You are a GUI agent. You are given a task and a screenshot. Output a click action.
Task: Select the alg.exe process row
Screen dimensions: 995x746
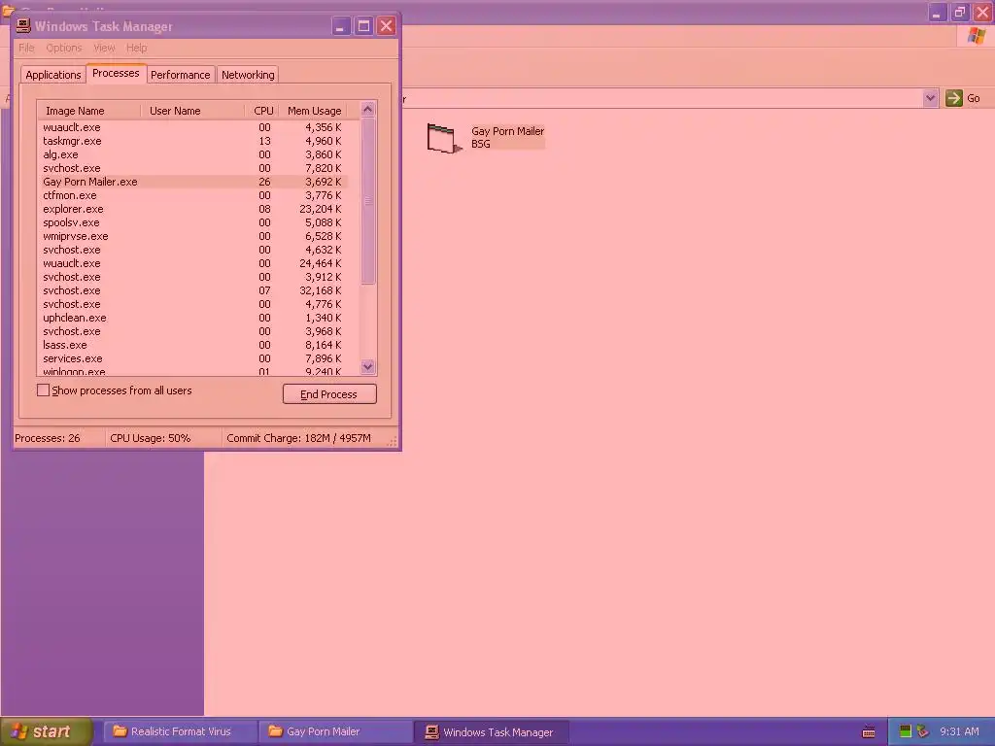[193, 154]
